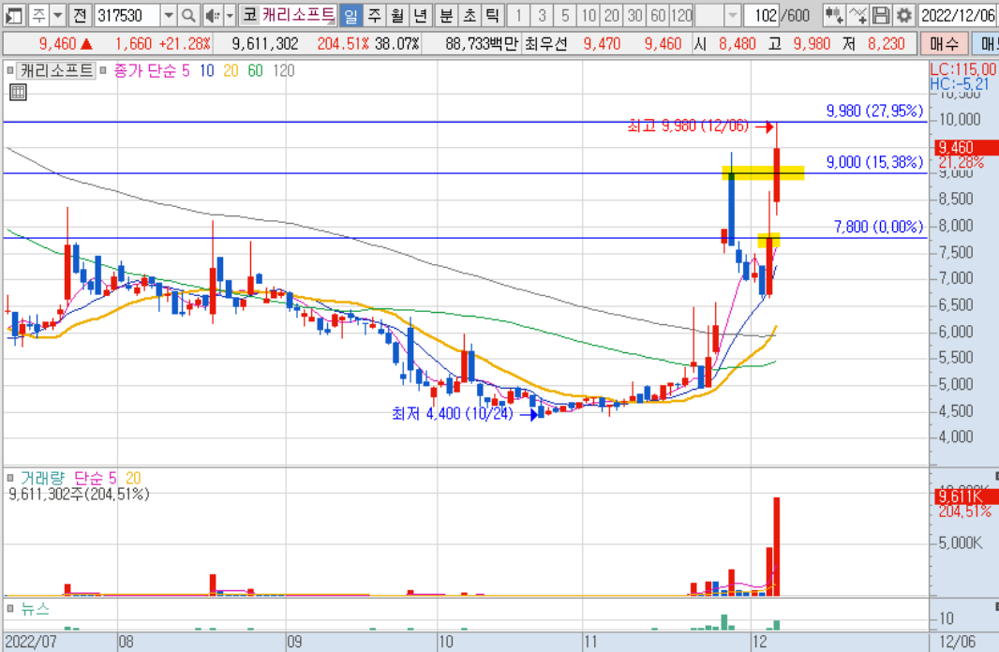Expand the blank period combo box after 120
The image size is (999, 652).
click(733, 15)
